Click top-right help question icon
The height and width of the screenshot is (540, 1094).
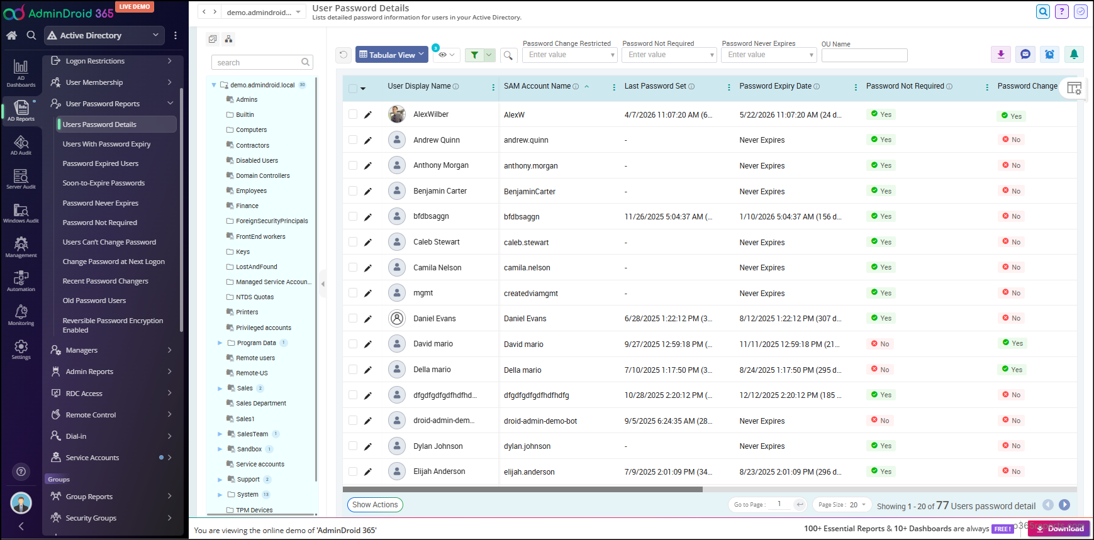point(1062,11)
